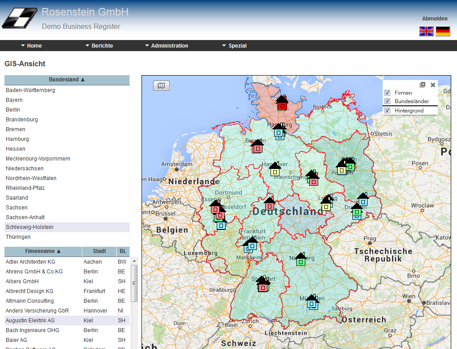The width and height of the screenshot is (457, 349).
Task: Open the Spezial dropdown menu
Action: coord(237,46)
